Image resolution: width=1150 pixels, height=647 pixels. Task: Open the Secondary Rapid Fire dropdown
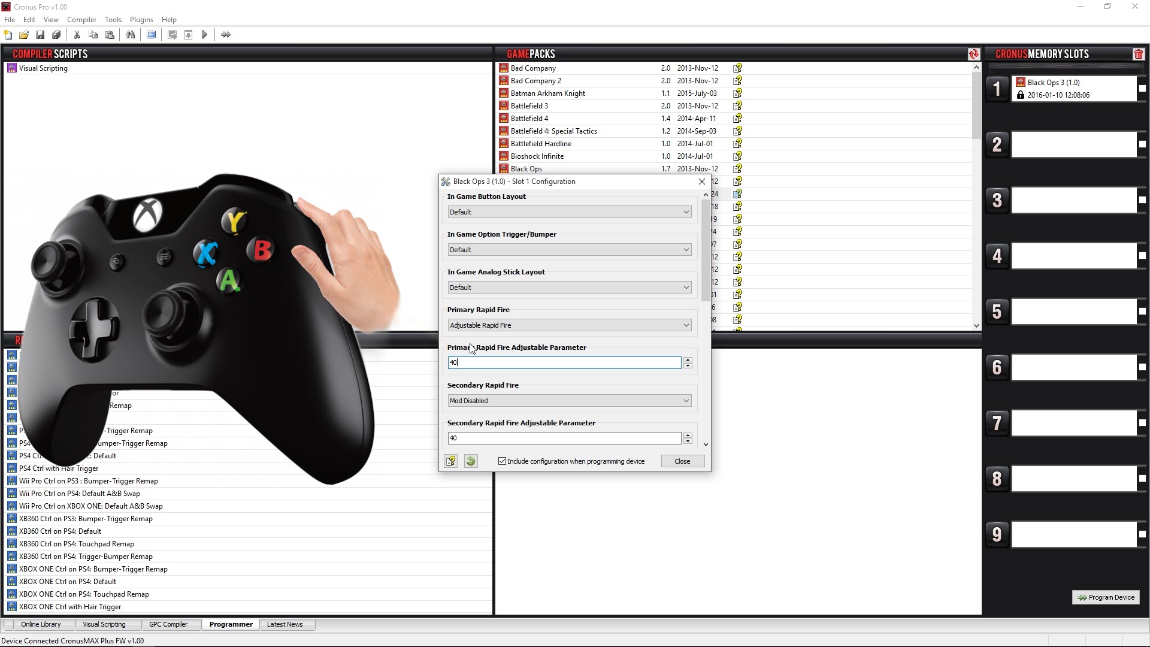coord(570,401)
